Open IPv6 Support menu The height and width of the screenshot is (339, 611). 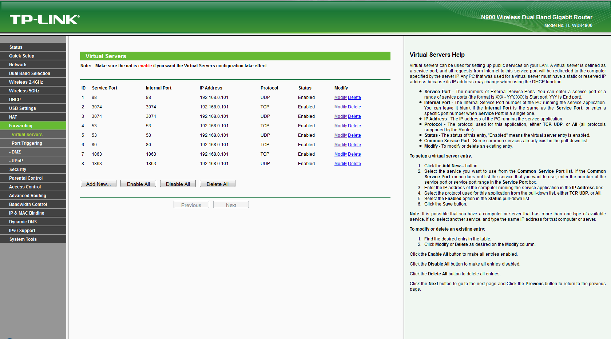33,231
